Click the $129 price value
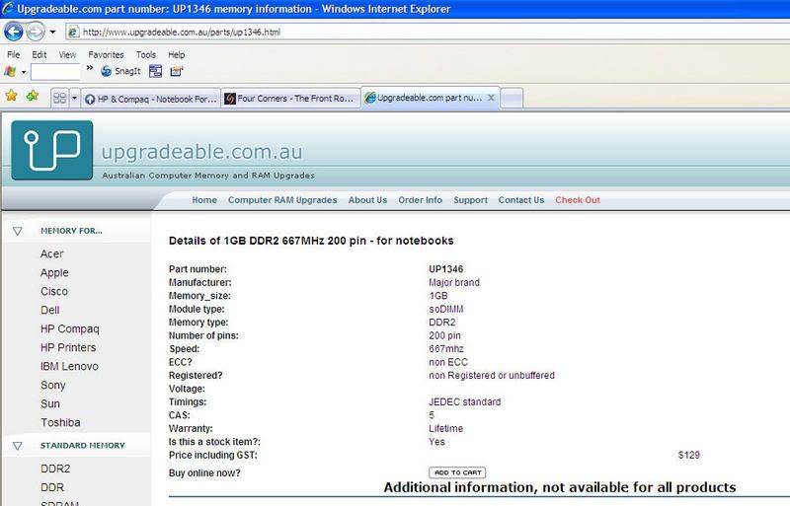790x506 pixels. pyautogui.click(x=688, y=455)
